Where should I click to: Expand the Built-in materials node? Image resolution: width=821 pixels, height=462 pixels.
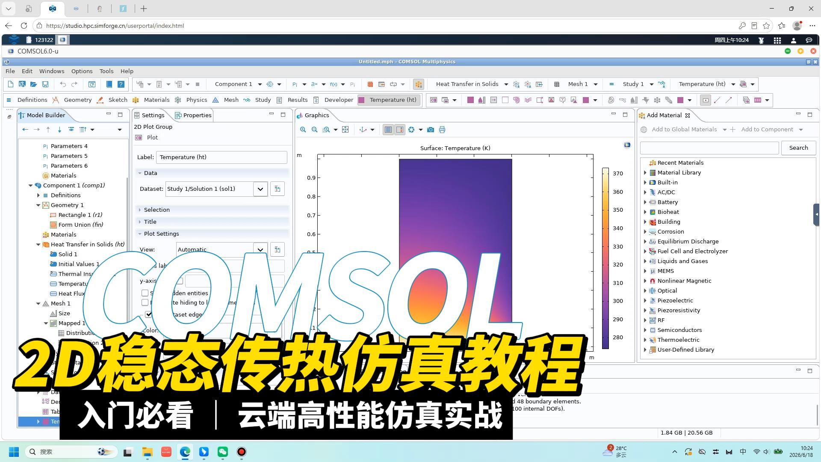[x=645, y=182]
